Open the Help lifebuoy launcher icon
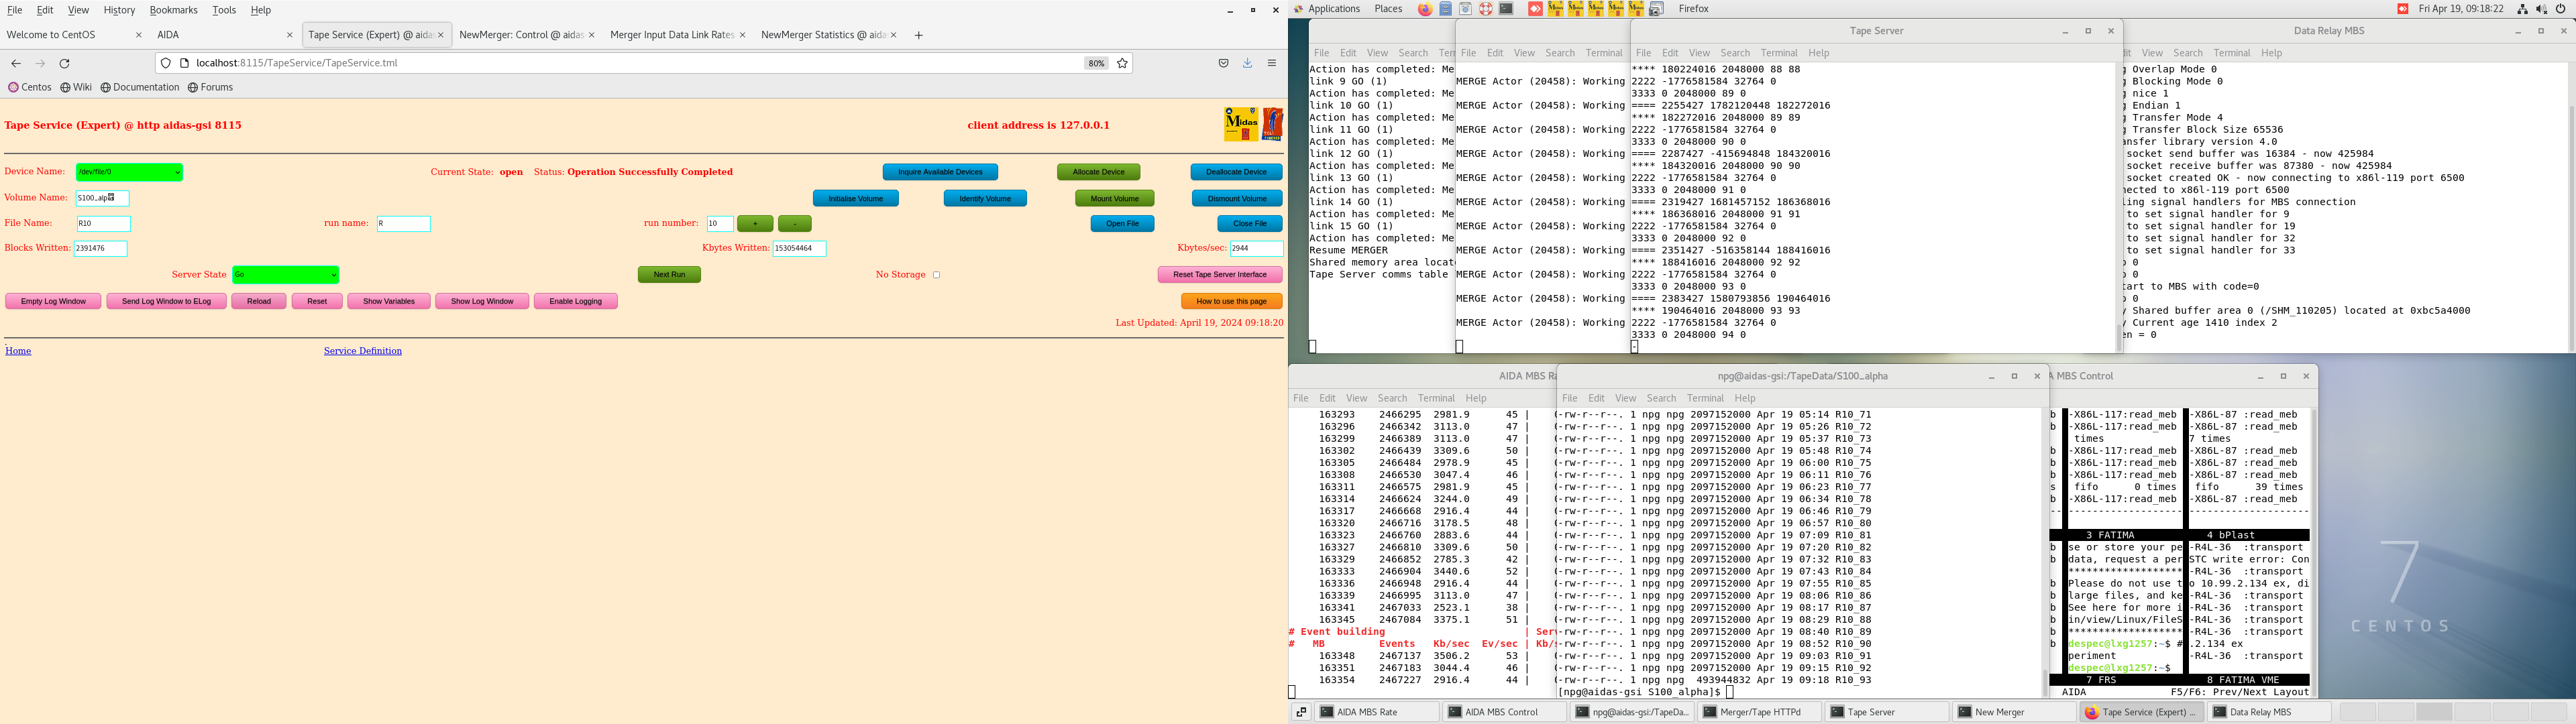 tap(1485, 9)
